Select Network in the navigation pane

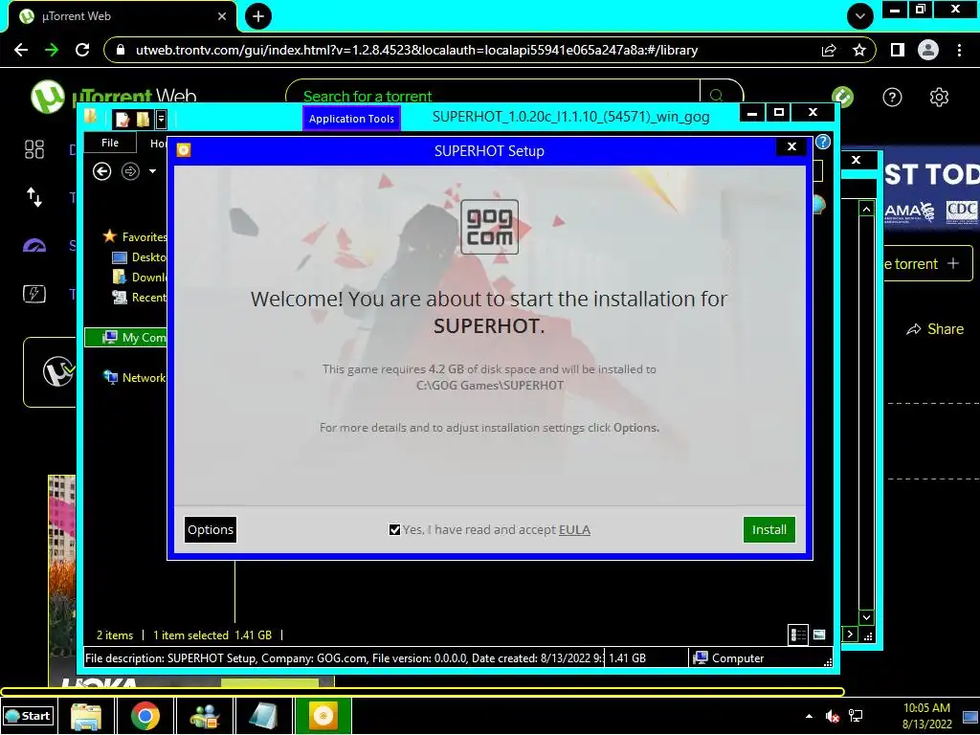pos(134,377)
